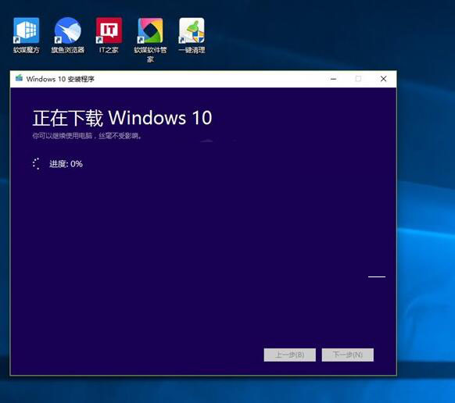Click the greyed-out maximize button
This screenshot has height=403, width=455.
(358, 79)
